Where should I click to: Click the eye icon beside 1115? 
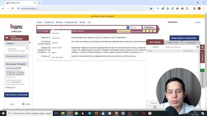[23, 104]
